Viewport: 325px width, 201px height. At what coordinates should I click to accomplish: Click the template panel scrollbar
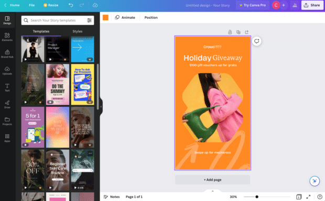[x=97, y=86]
